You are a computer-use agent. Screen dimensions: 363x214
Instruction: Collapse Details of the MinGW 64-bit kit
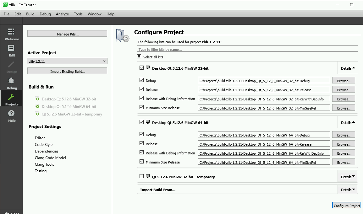pos(348,122)
